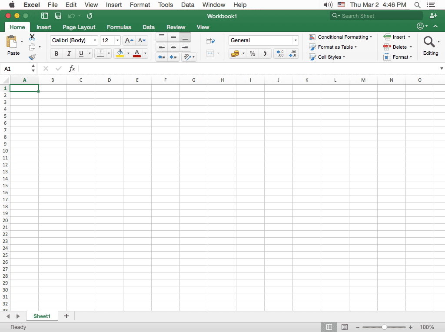Toggle middle vertical alignment

pyautogui.click(x=173, y=37)
